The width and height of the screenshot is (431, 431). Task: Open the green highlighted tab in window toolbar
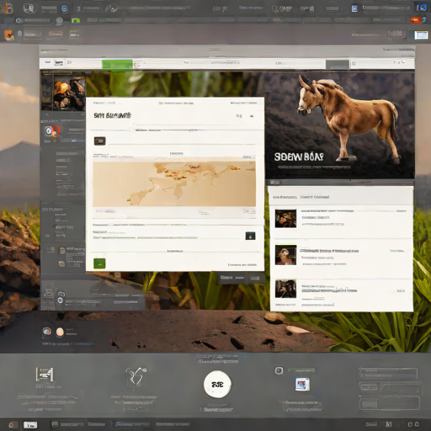(x=117, y=65)
